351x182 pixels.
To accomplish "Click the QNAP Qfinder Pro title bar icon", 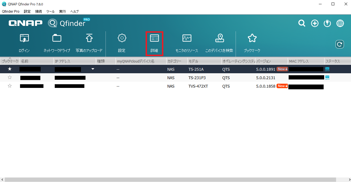I will [4, 4].
